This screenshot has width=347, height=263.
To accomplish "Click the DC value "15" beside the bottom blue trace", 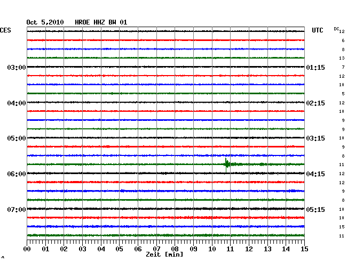I will coord(342,227).
